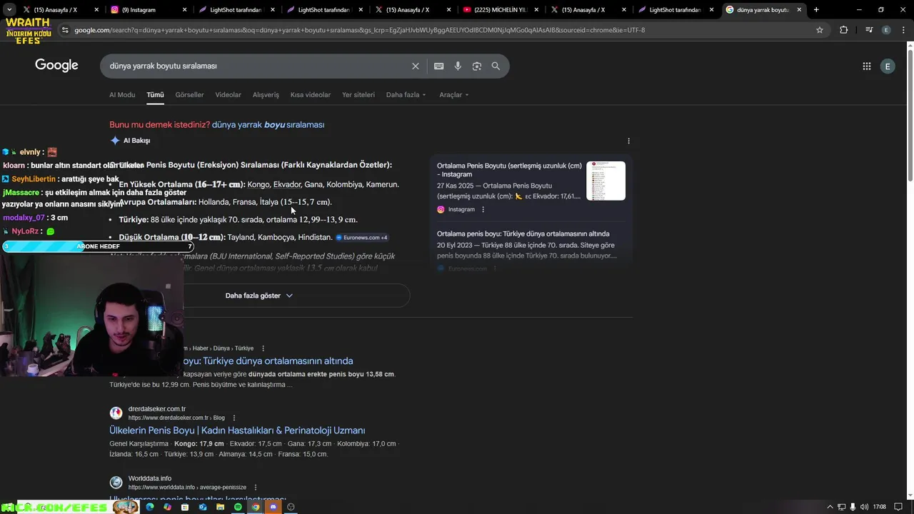Open the volume control in tray
This screenshot has width=914, height=514.
[864, 507]
